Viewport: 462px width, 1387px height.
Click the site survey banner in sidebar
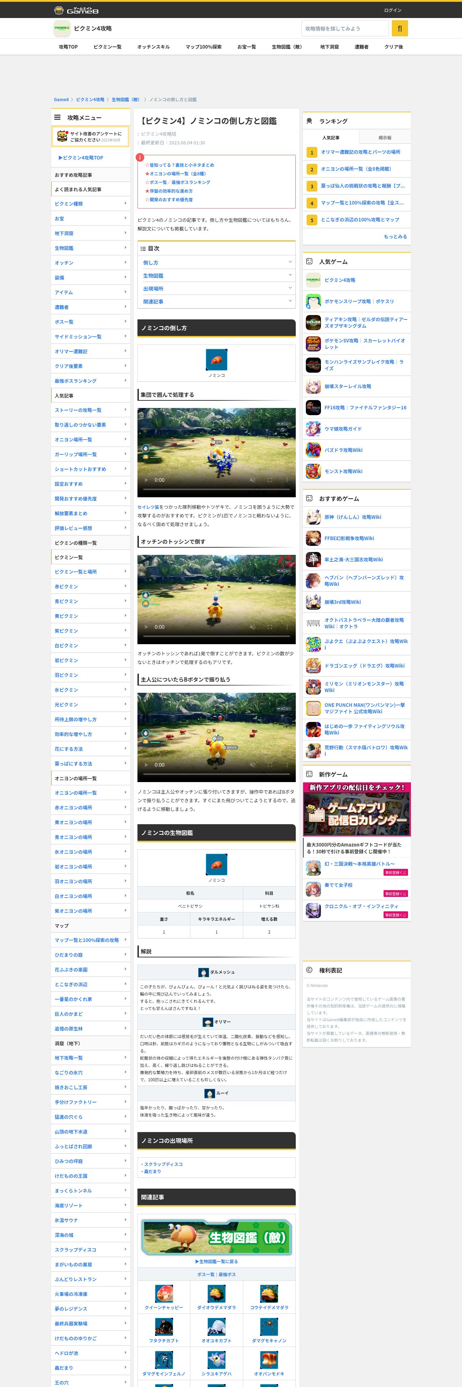[x=90, y=137]
